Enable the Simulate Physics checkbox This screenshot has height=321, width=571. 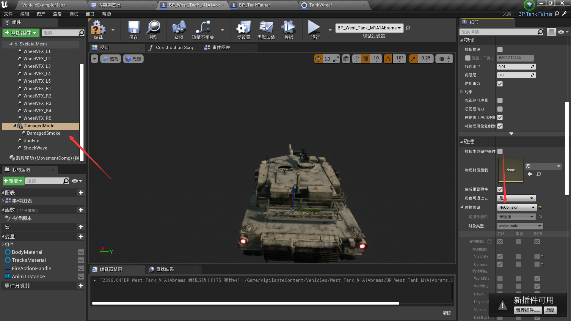pyautogui.click(x=500, y=50)
